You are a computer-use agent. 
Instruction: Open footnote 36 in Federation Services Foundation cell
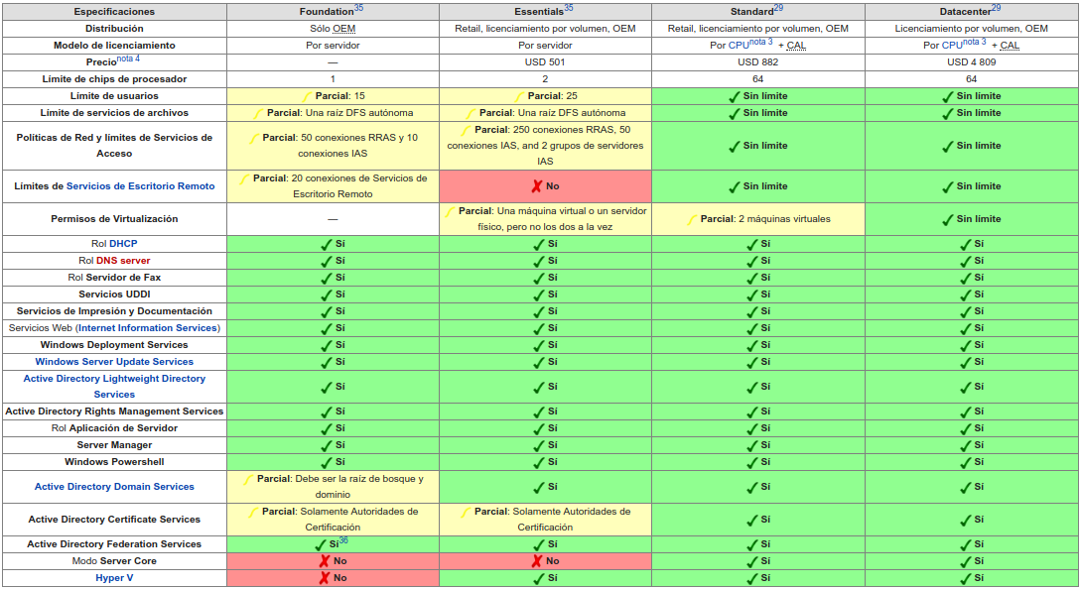(343, 540)
